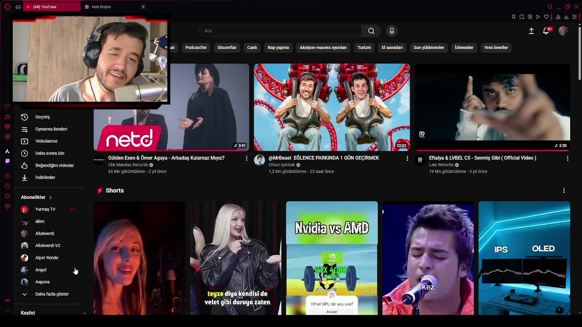Expand Daha fazla göster in subscriptions
582x327 pixels.
tap(49, 294)
